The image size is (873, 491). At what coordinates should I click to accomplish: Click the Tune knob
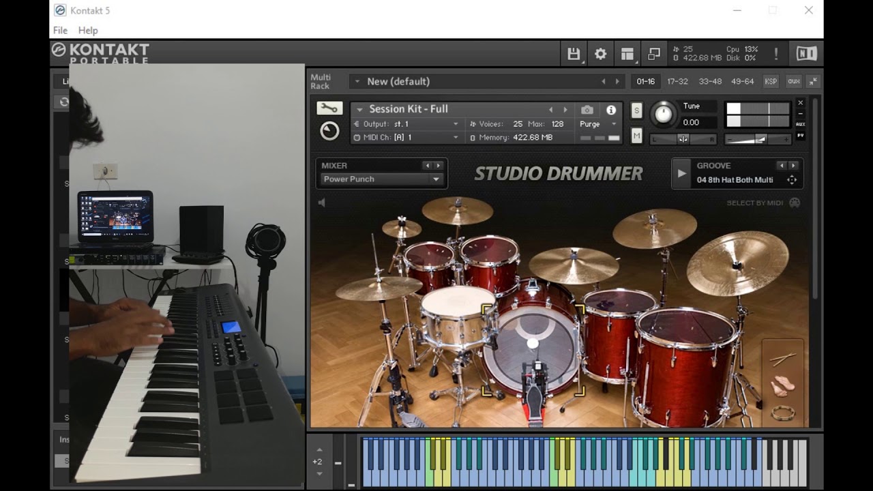point(664,114)
